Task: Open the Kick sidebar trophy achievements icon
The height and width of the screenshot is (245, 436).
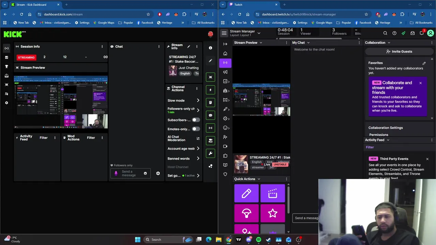Action: point(6,66)
